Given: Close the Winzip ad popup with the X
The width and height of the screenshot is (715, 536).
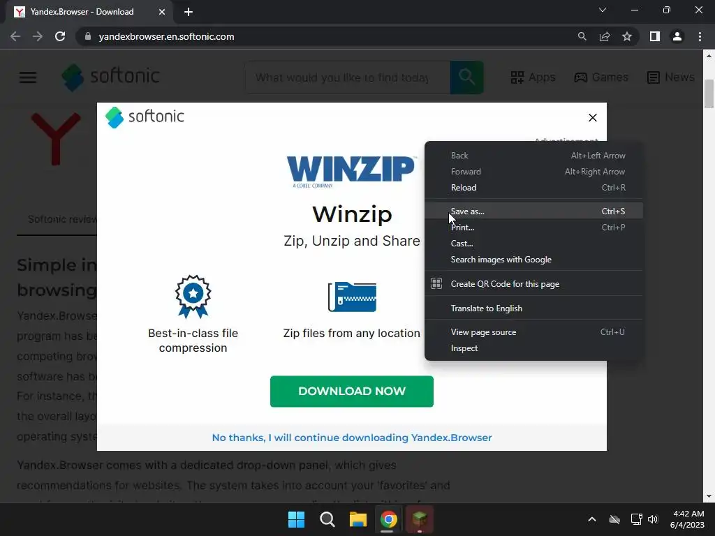Looking at the screenshot, I should click(592, 117).
